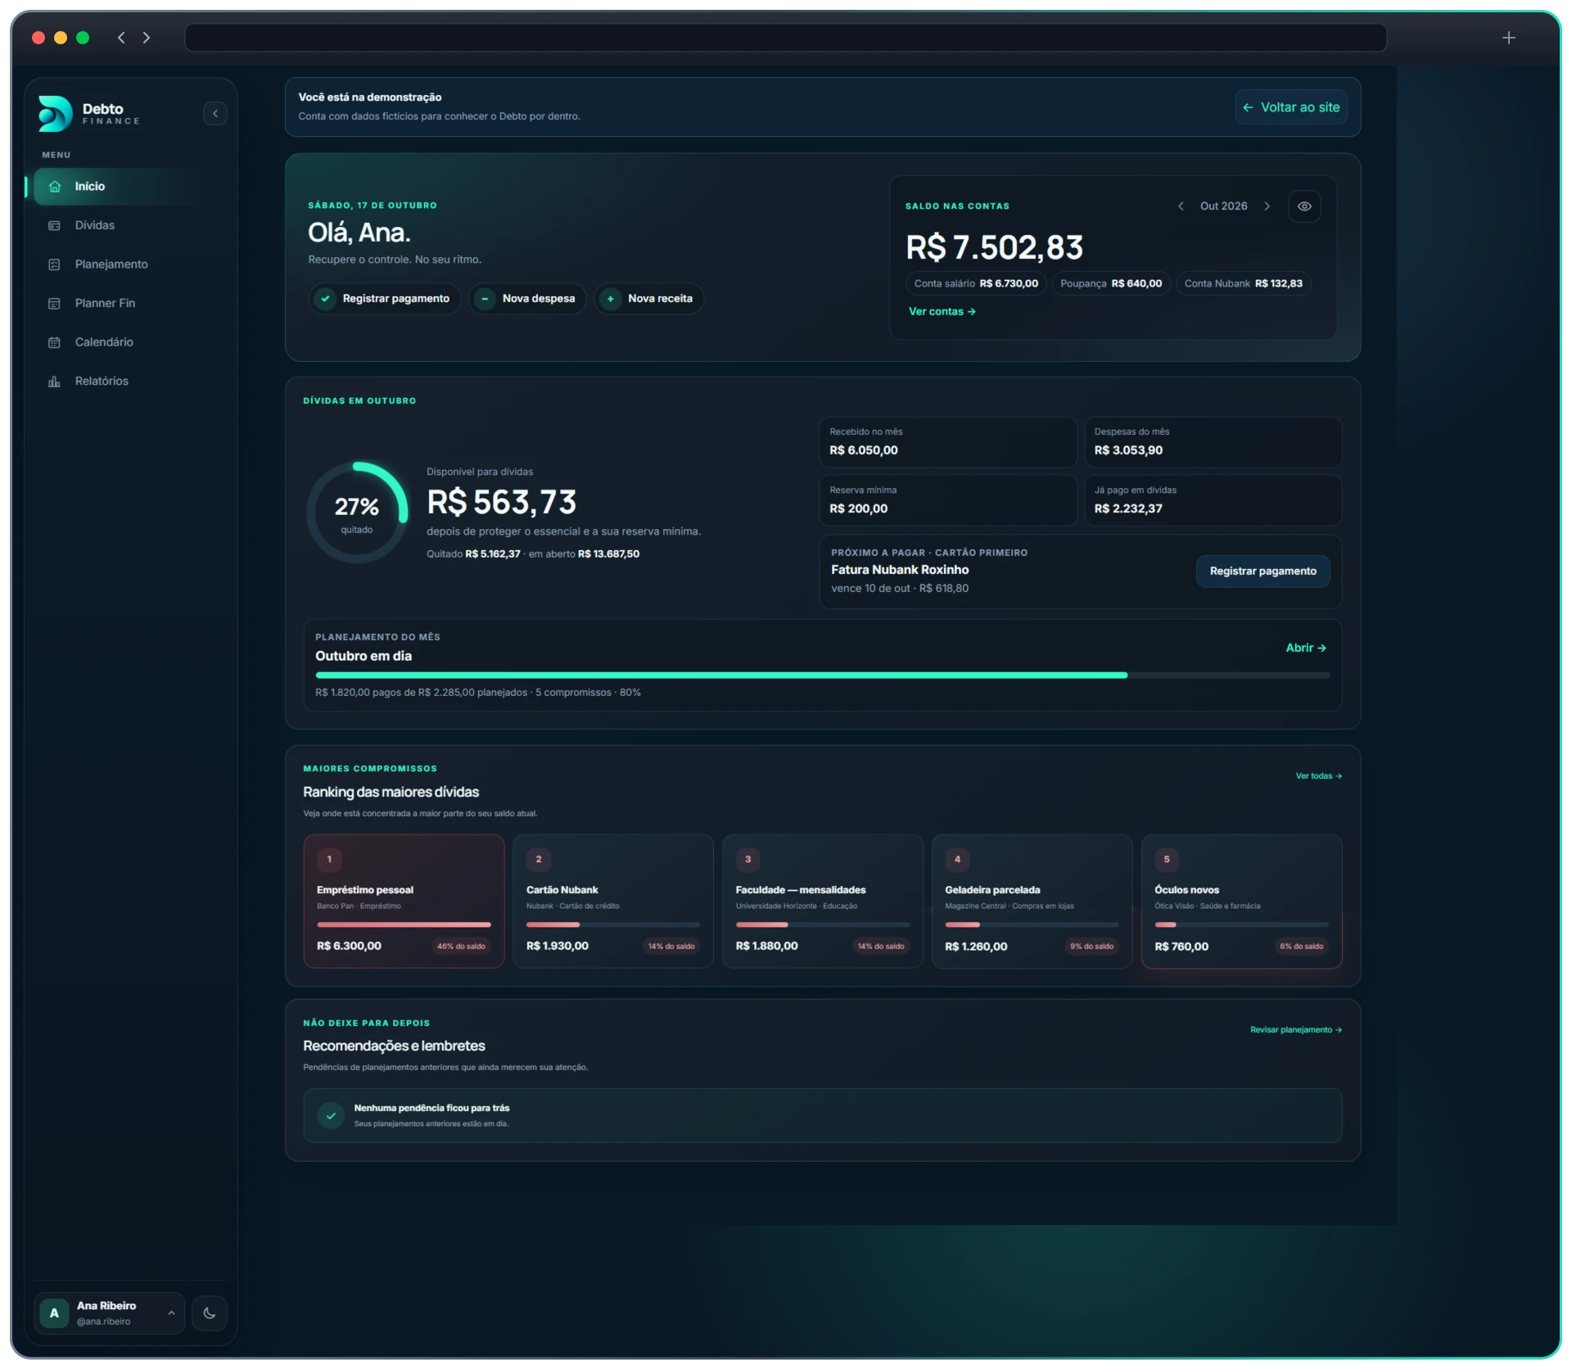Click Poupança balance chip
The height and width of the screenshot is (1369, 1572).
coord(1111,284)
